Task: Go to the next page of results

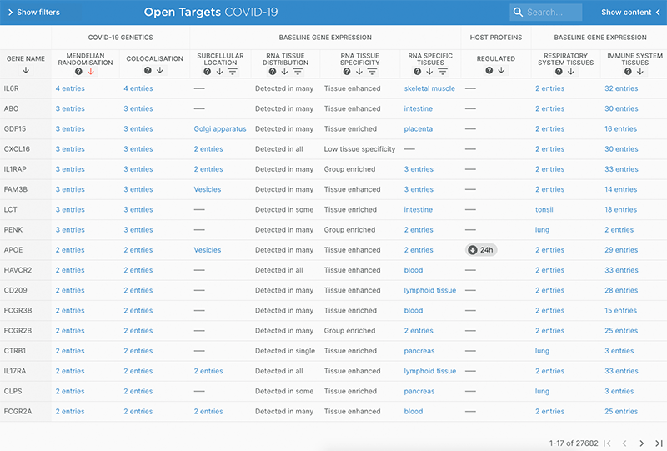Action: (641, 443)
